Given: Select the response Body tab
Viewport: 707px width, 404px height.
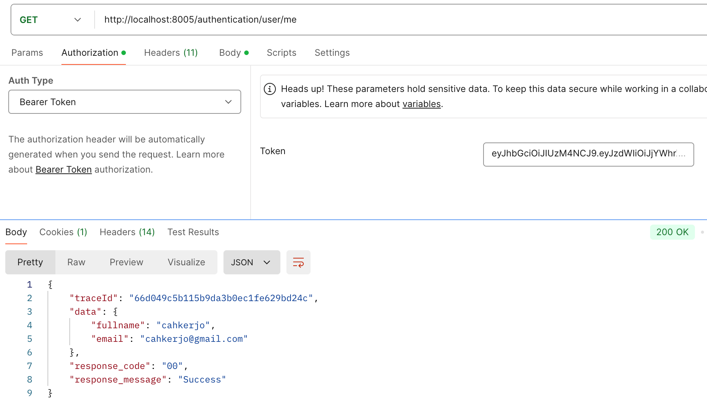Looking at the screenshot, I should 16,232.
